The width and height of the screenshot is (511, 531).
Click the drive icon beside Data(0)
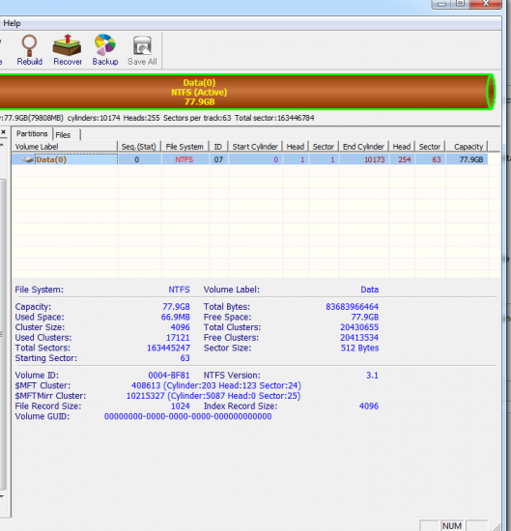point(28,159)
